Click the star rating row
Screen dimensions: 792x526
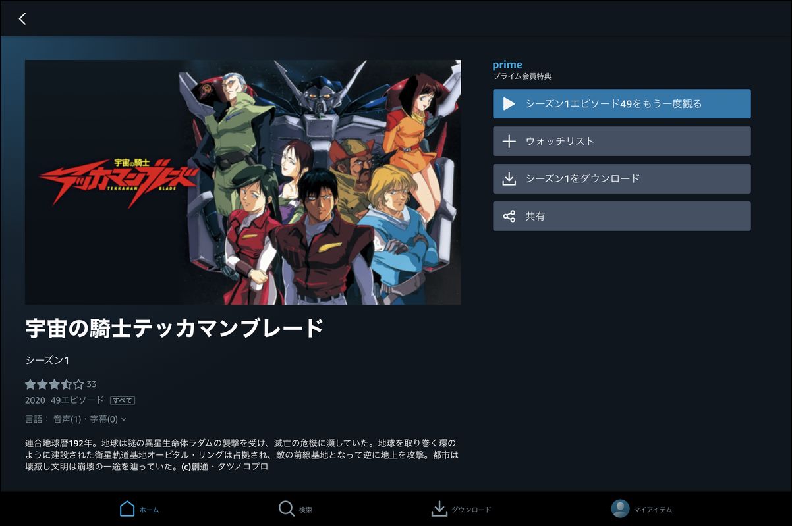click(x=55, y=384)
